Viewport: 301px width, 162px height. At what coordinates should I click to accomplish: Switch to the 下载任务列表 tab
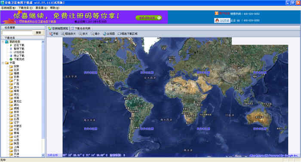81,28
